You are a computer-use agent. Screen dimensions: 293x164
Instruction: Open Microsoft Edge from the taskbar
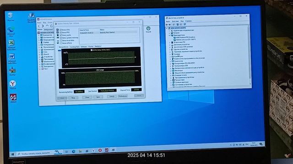[x=73, y=152]
